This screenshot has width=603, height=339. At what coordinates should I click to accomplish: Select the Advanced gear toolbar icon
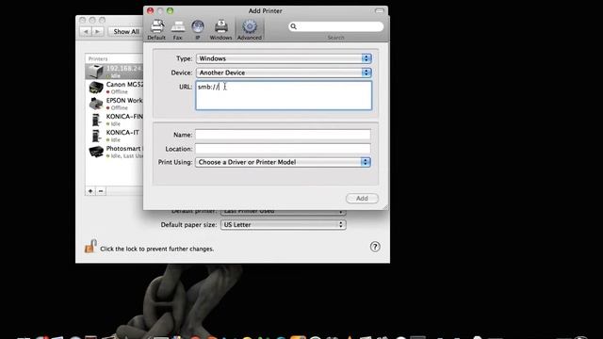point(249,29)
